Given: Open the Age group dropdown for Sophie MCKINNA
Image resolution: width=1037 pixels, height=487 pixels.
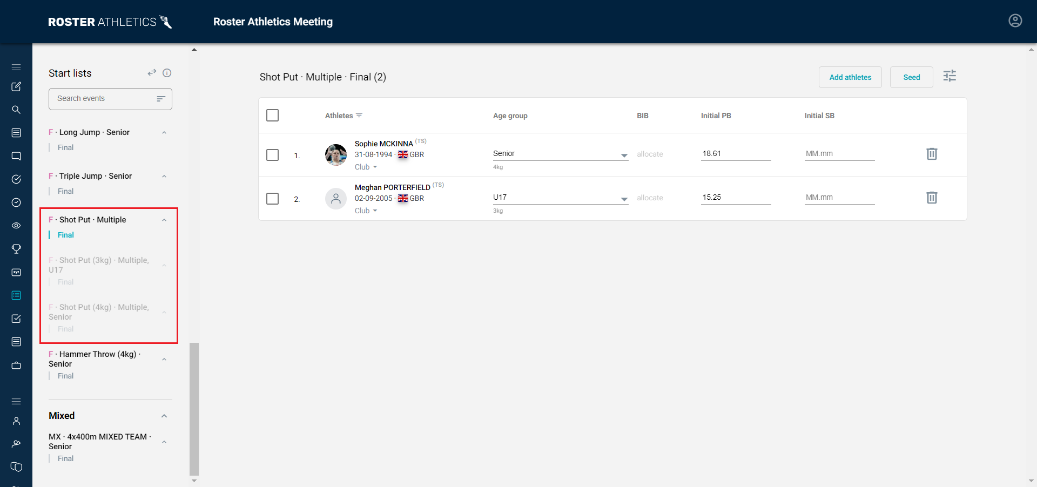Looking at the screenshot, I should [x=624, y=155].
